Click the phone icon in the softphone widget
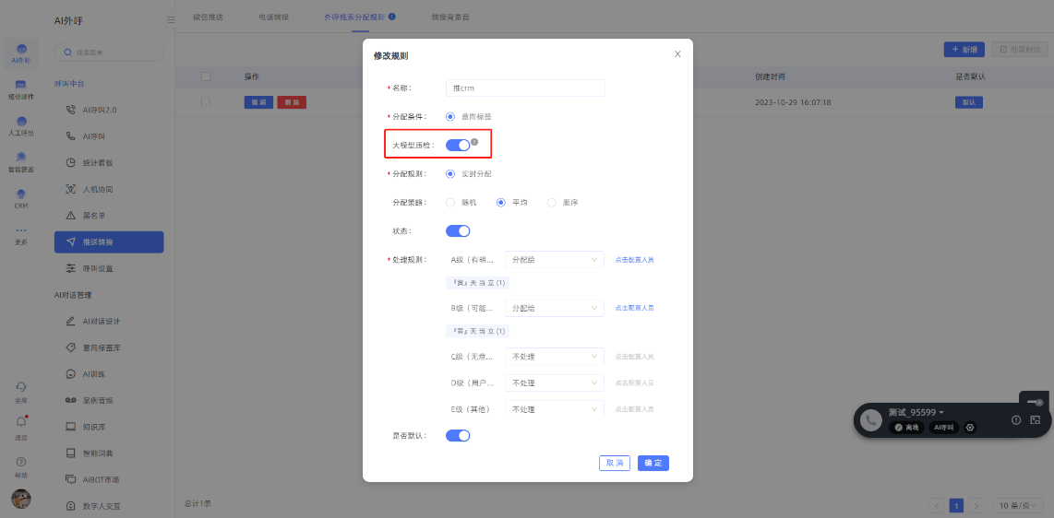This screenshot has height=518, width=1054. [x=870, y=420]
